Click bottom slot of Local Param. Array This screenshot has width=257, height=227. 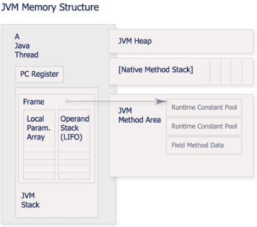[39, 176]
